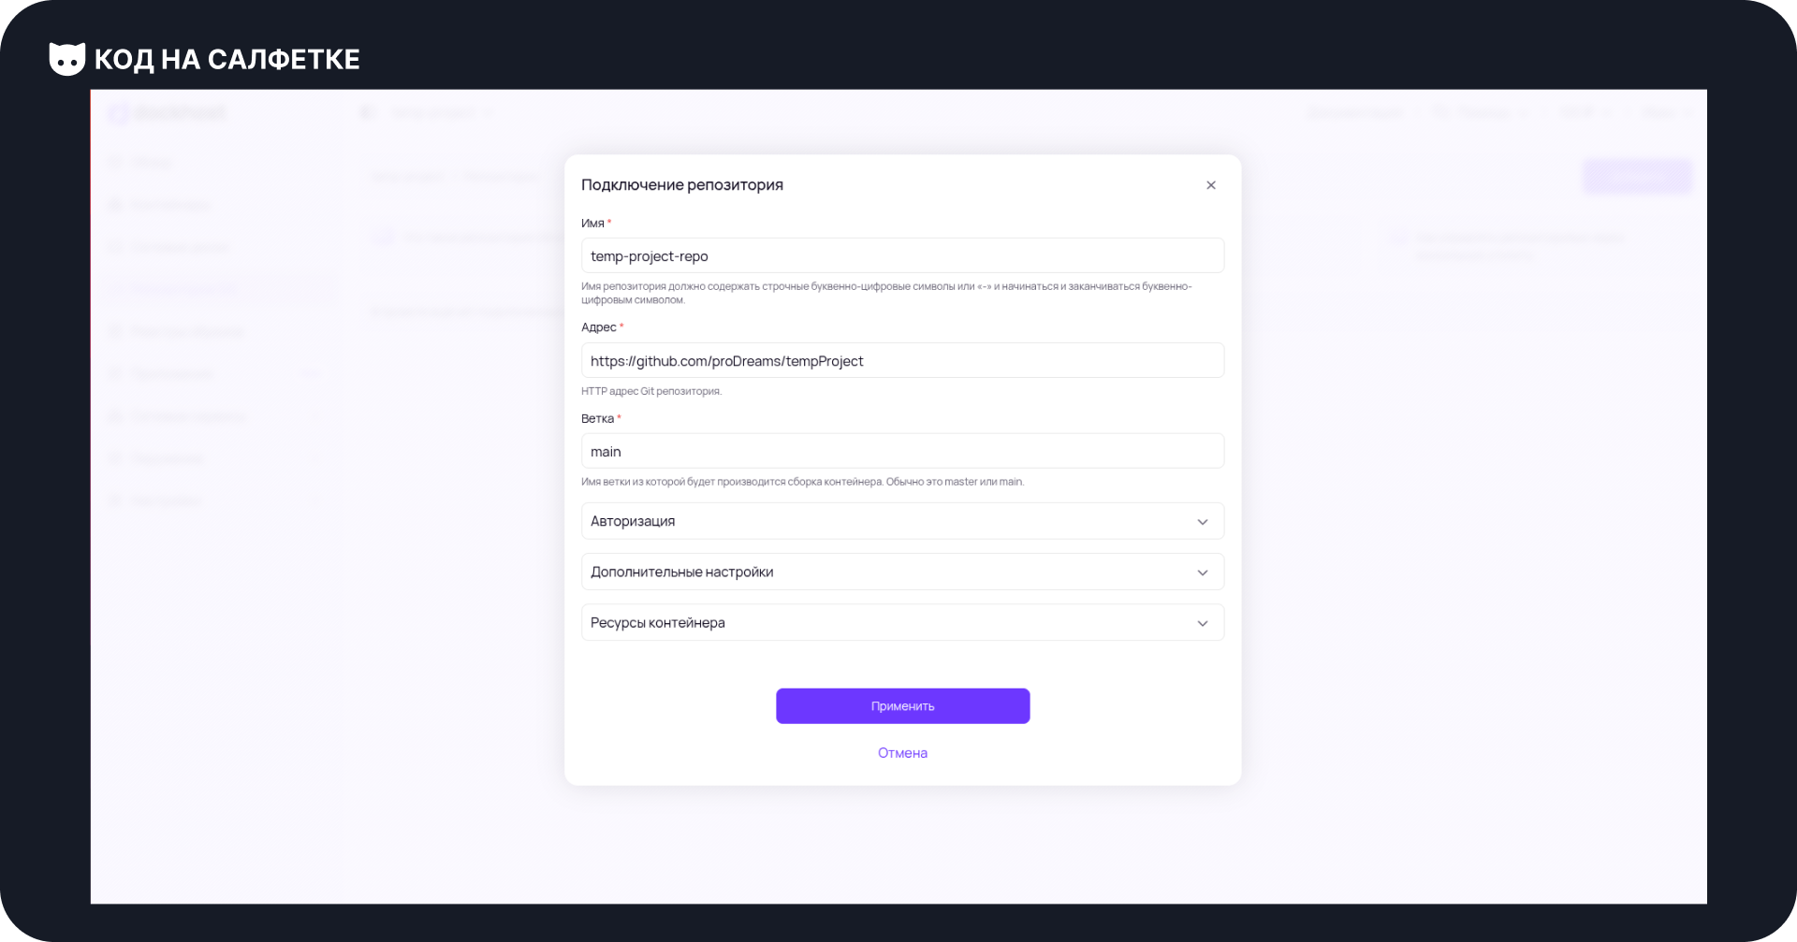Expand the Дополнительные настройки section

coord(902,572)
